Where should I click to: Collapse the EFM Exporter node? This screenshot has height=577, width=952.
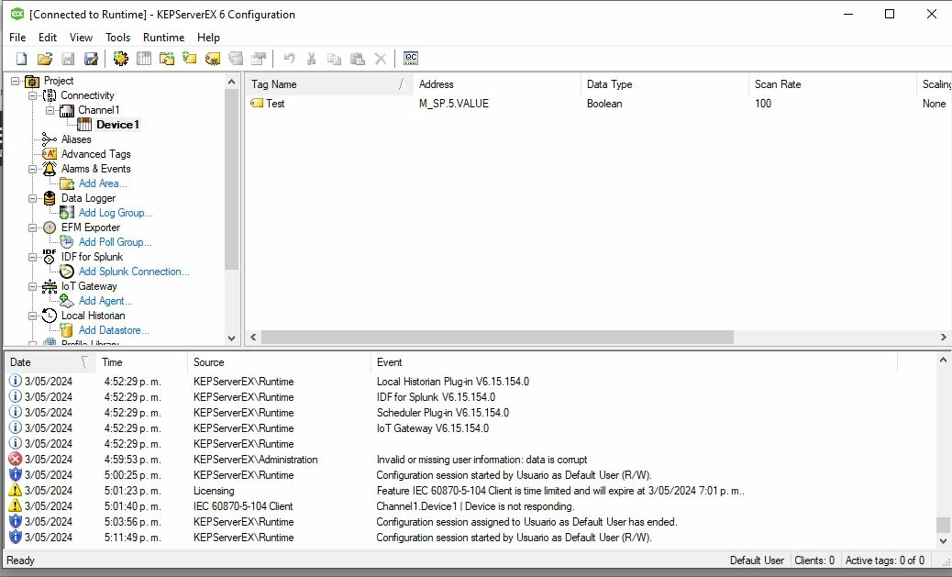click(x=33, y=227)
